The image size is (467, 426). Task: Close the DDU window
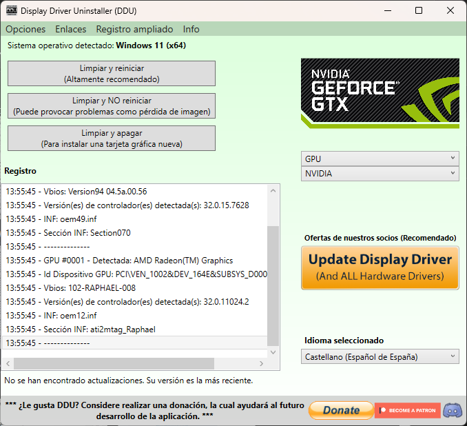coord(450,11)
